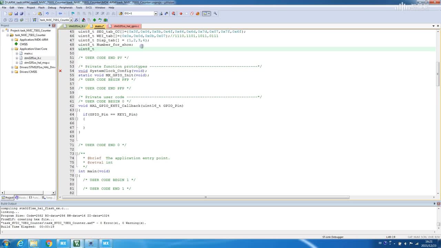Switch to the Templates panel tab
This screenshot has width=441, height=248.
[x=48, y=198]
